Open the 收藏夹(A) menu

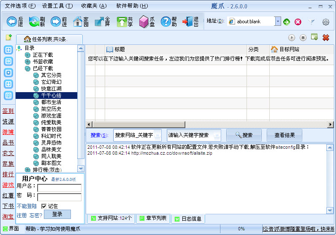click(x=94, y=6)
